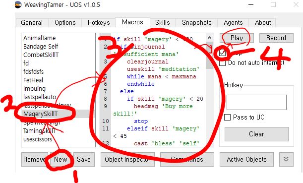Select the MagerySkillT macro
303x183 pixels.
pyautogui.click(x=40, y=114)
